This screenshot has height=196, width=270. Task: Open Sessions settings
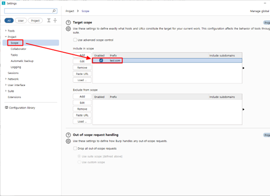click(x=13, y=73)
